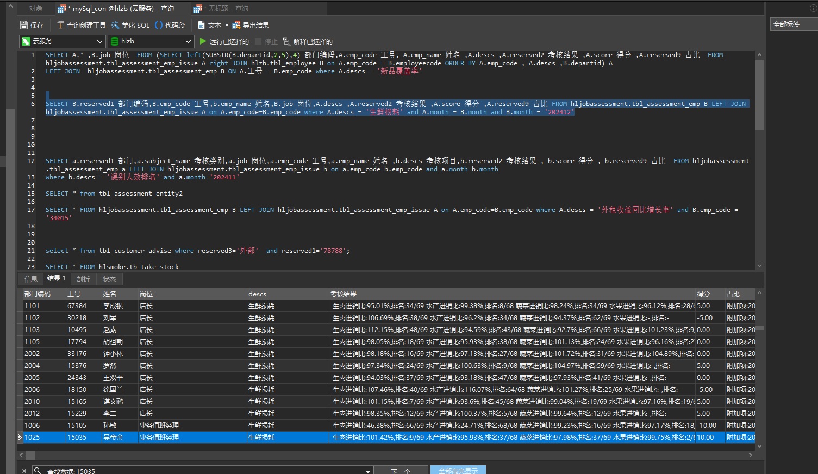Screen dimensions: 818x474
Task: Open the query builder tool (查询创建工具)
Action: (82, 25)
